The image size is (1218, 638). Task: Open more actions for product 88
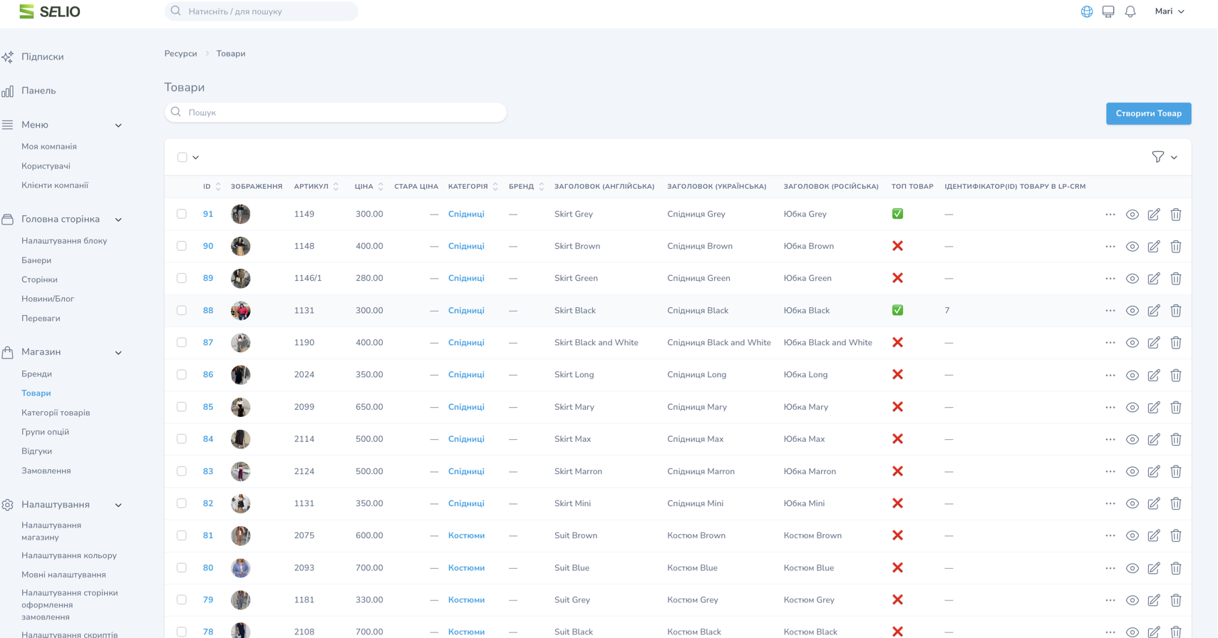pyautogui.click(x=1110, y=311)
